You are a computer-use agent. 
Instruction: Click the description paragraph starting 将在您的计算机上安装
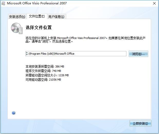[86, 40]
